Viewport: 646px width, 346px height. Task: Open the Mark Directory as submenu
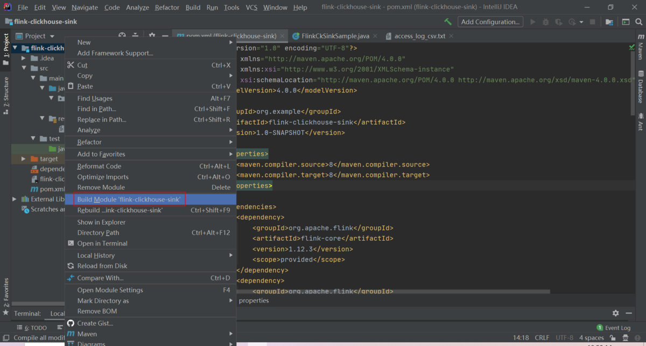click(x=151, y=301)
